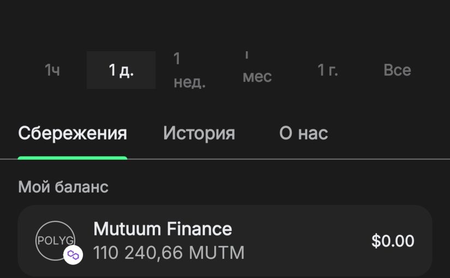Open the Сбережения tab
This screenshot has width=450, height=278.
tap(73, 134)
